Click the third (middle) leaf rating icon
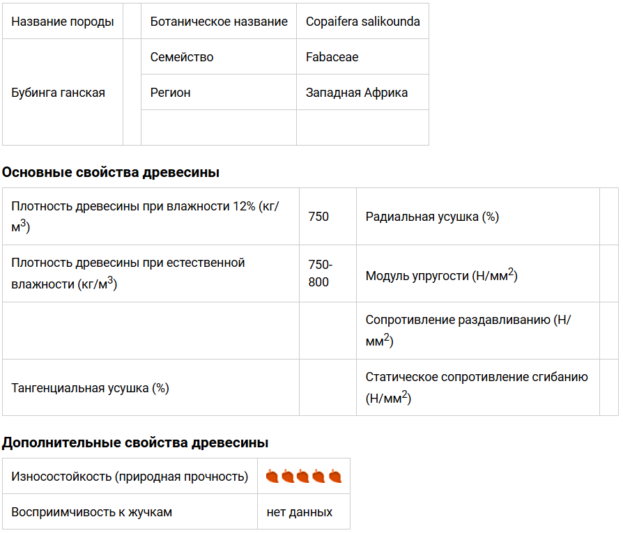623x533 pixels. tap(303, 477)
